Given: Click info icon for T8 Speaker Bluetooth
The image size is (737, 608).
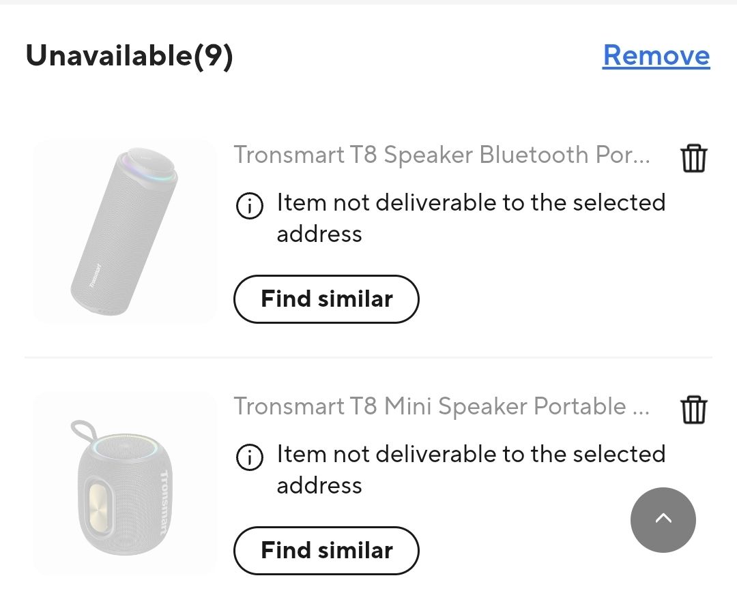Looking at the screenshot, I should [249, 205].
